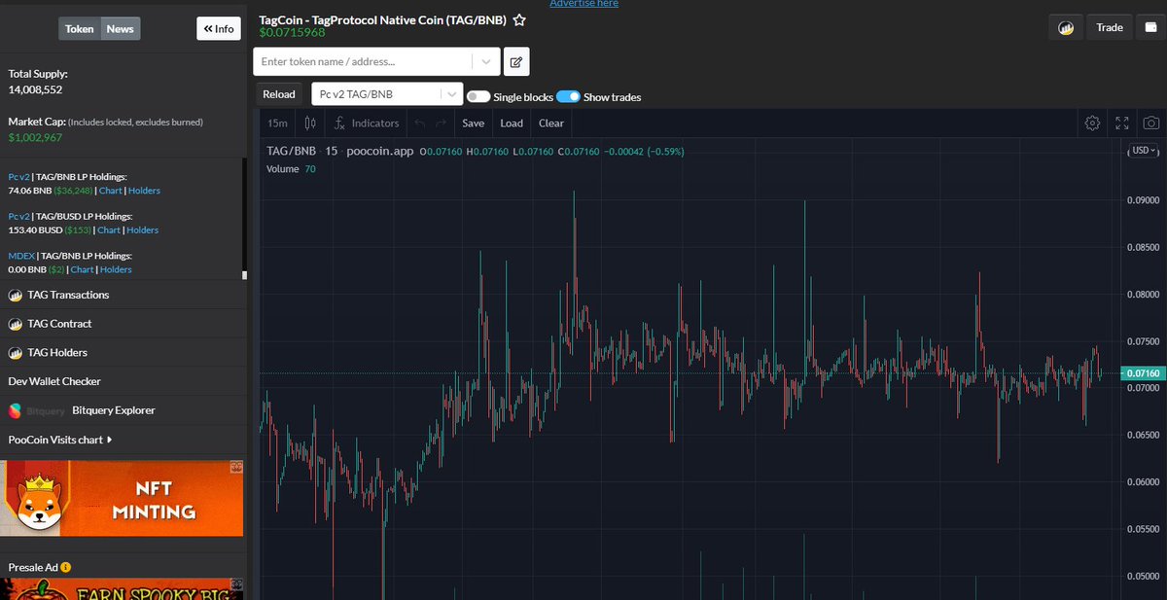1167x600 pixels.
Task: Change the candlestick chart style icon
Action: pos(310,124)
